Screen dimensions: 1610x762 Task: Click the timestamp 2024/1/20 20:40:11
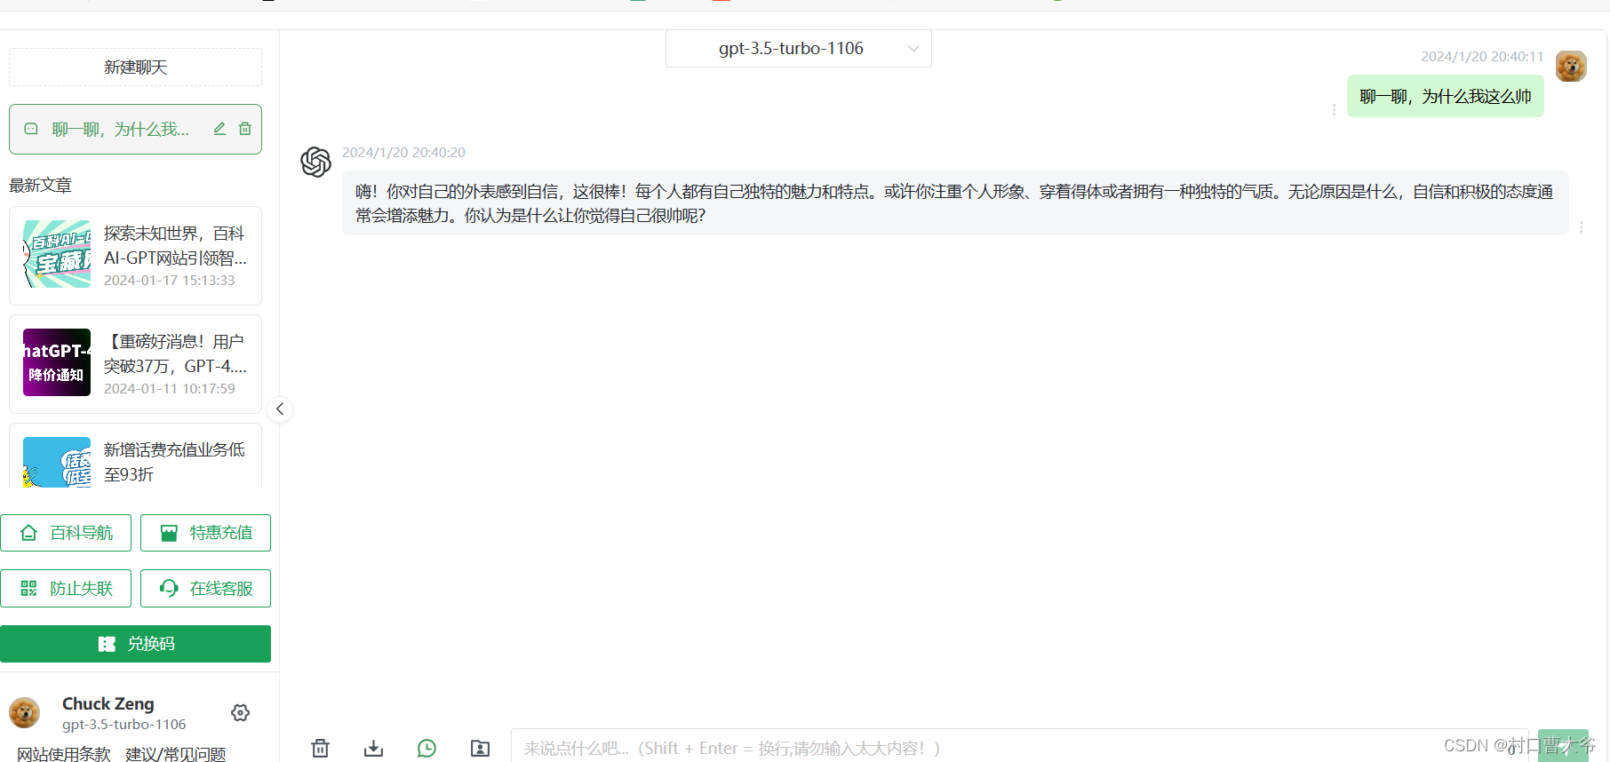(x=1482, y=57)
